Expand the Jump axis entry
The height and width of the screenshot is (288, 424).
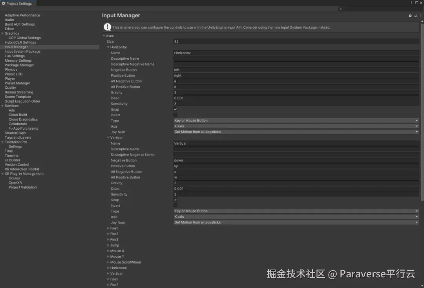coord(109,245)
